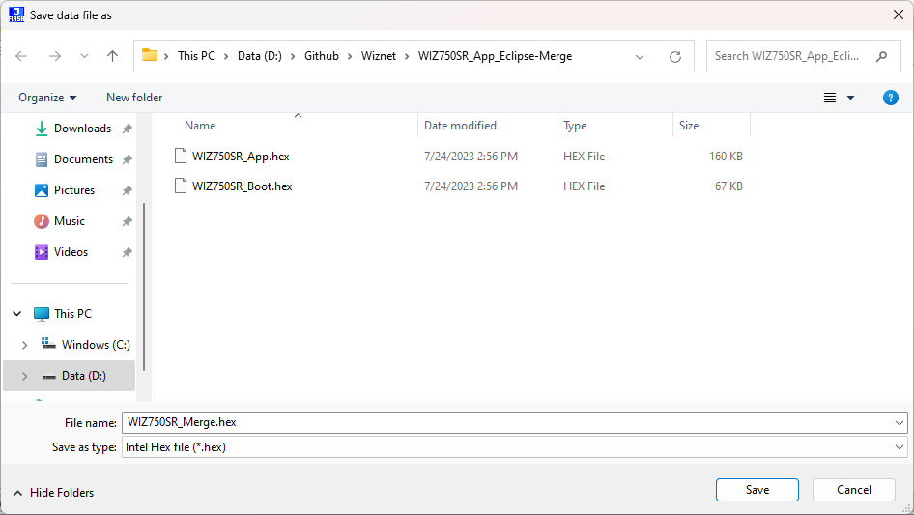The height and width of the screenshot is (515, 914).
Task: Click the search magnifier icon
Action: (881, 56)
